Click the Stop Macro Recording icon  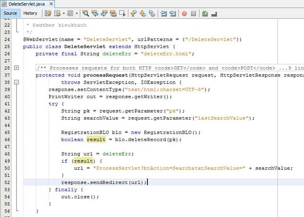tap(193, 14)
